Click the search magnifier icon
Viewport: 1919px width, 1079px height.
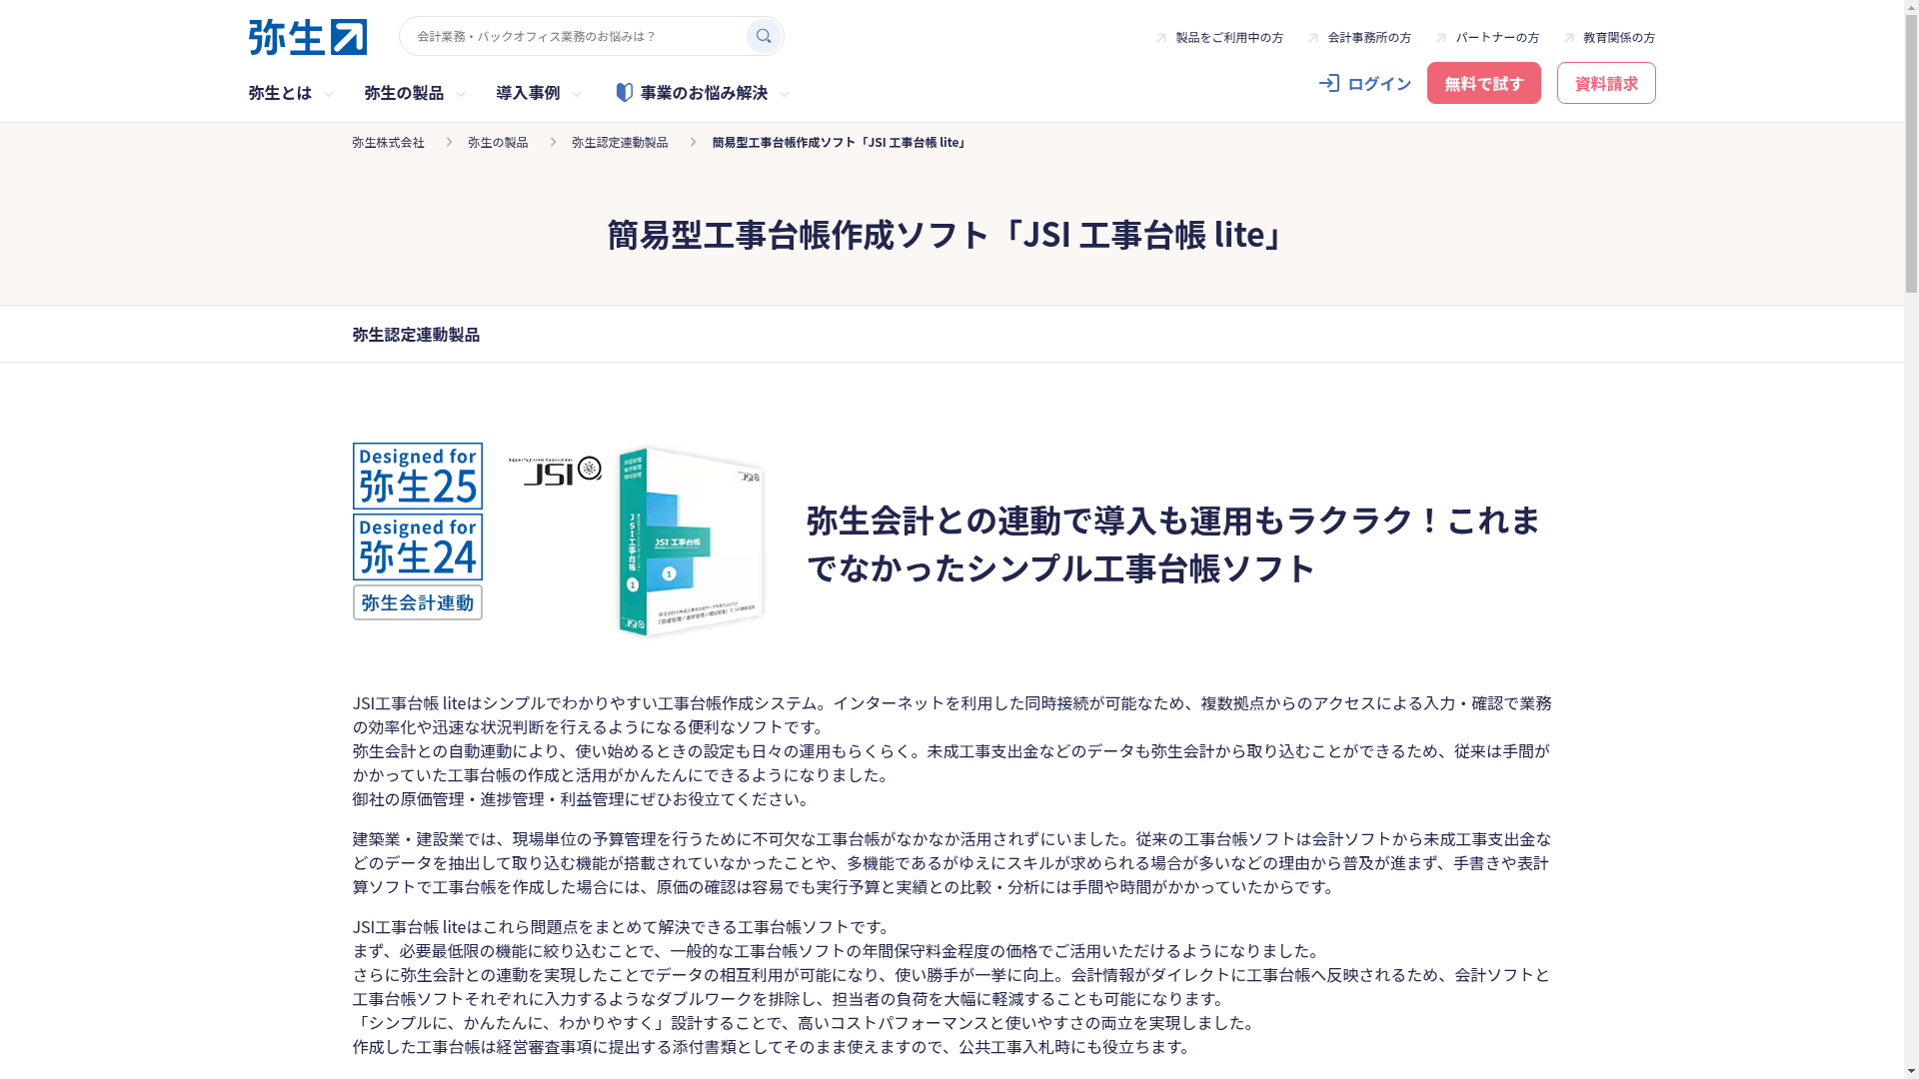[764, 36]
